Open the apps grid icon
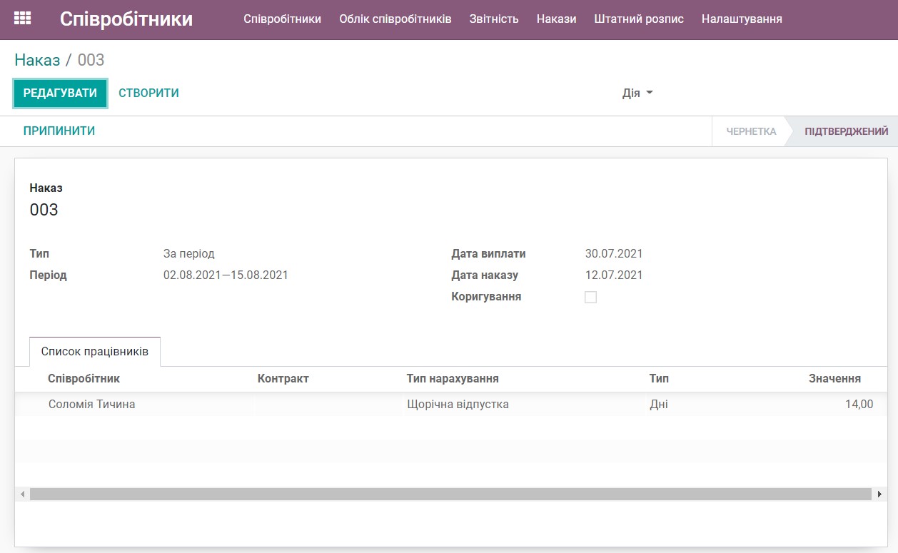The height and width of the screenshot is (553, 898). [22, 19]
